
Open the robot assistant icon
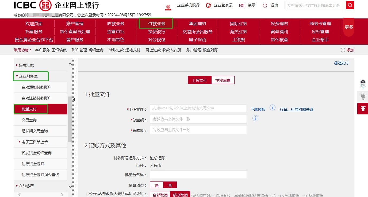point(363,83)
